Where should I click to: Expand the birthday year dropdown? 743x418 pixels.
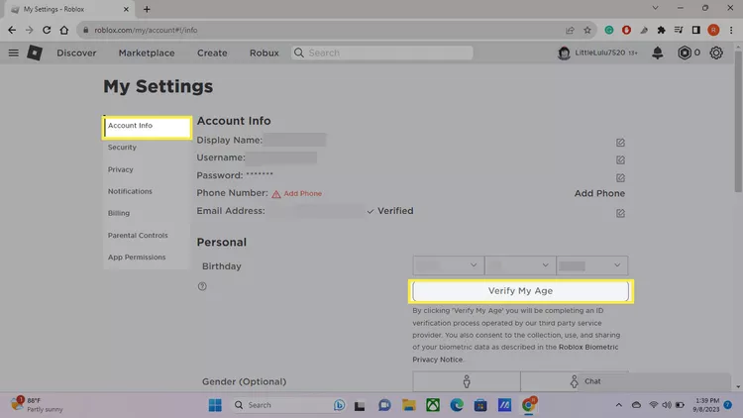coord(591,265)
